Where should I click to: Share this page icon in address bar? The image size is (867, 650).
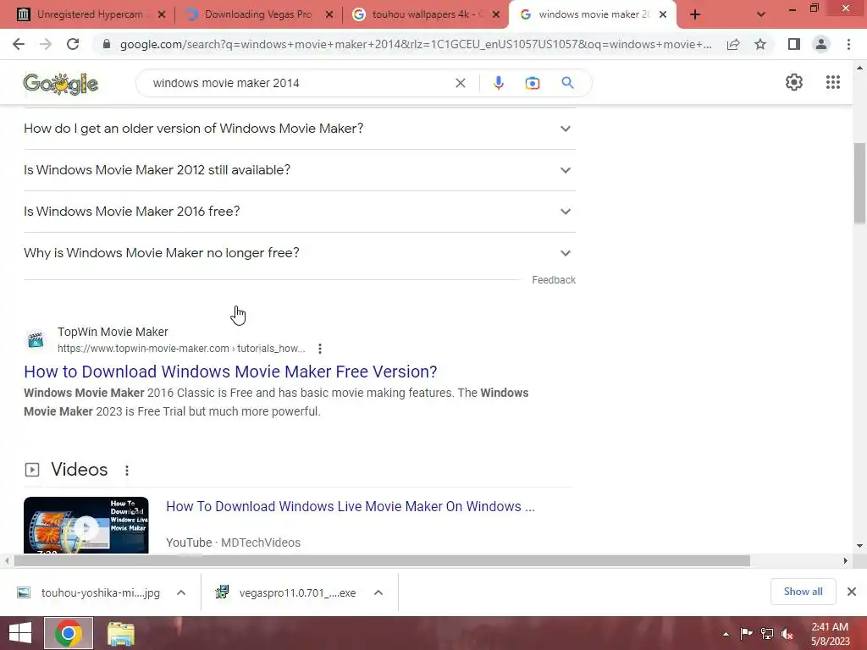[733, 44]
